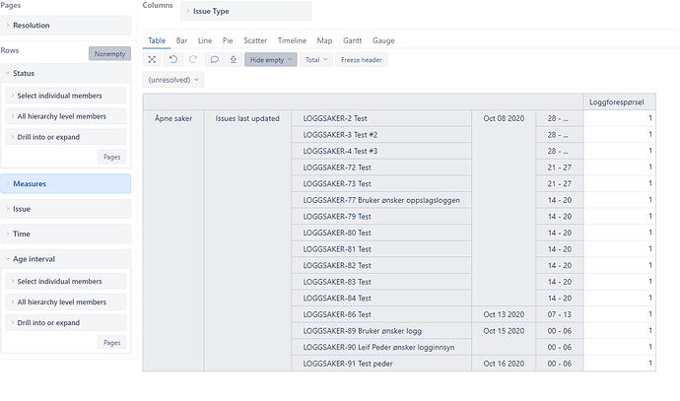Viewport: 680px width, 401px height.
Task: Switch to the Line chart tab
Action: (205, 40)
